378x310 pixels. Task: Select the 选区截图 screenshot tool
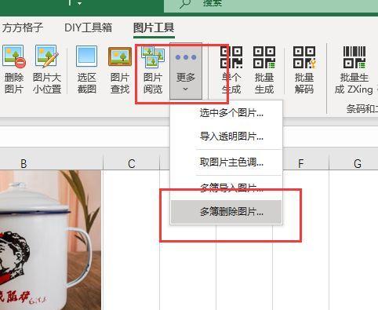[87, 69]
